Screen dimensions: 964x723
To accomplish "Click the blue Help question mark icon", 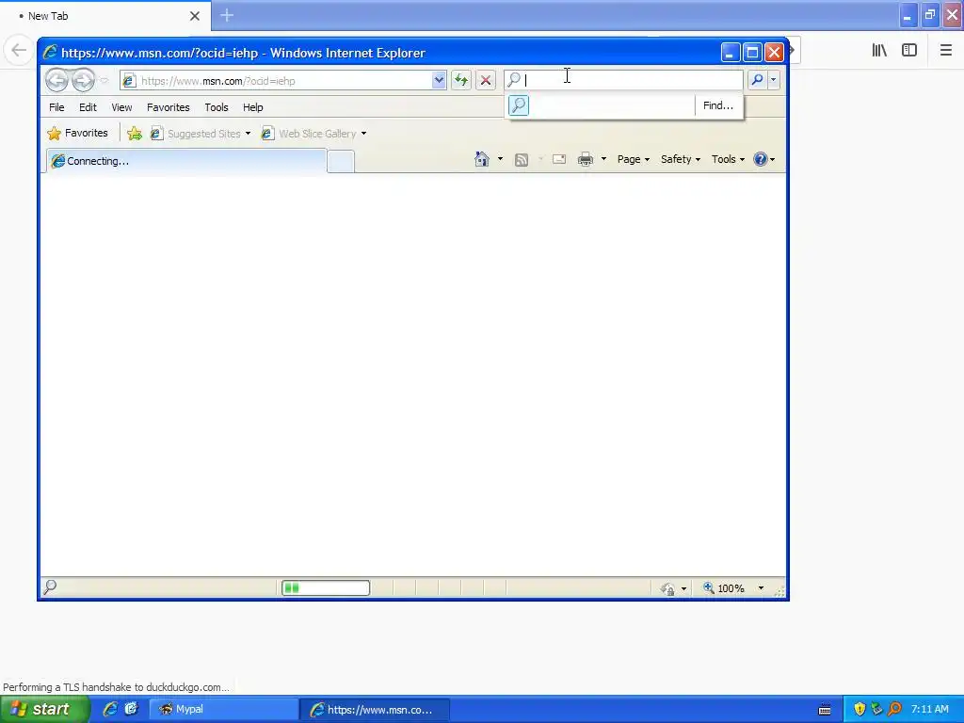I will tap(761, 159).
